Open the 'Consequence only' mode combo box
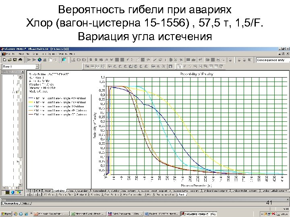290x217 pixels. pos(273,60)
